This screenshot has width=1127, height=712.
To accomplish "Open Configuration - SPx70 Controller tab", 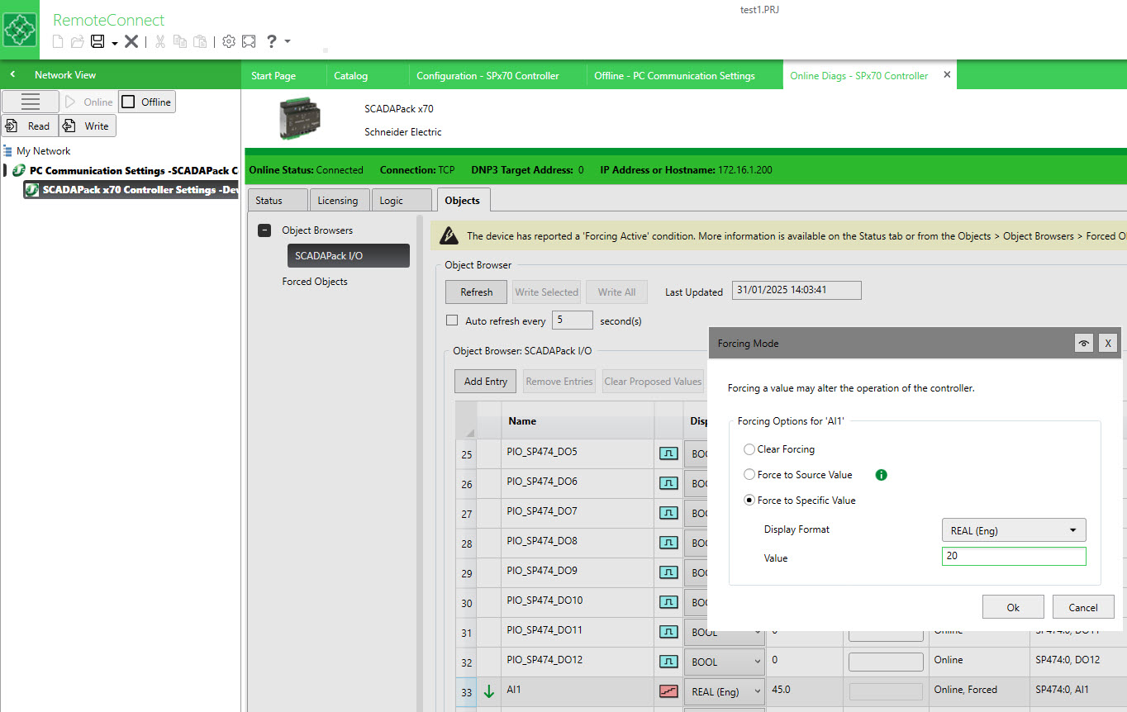I will pos(487,75).
